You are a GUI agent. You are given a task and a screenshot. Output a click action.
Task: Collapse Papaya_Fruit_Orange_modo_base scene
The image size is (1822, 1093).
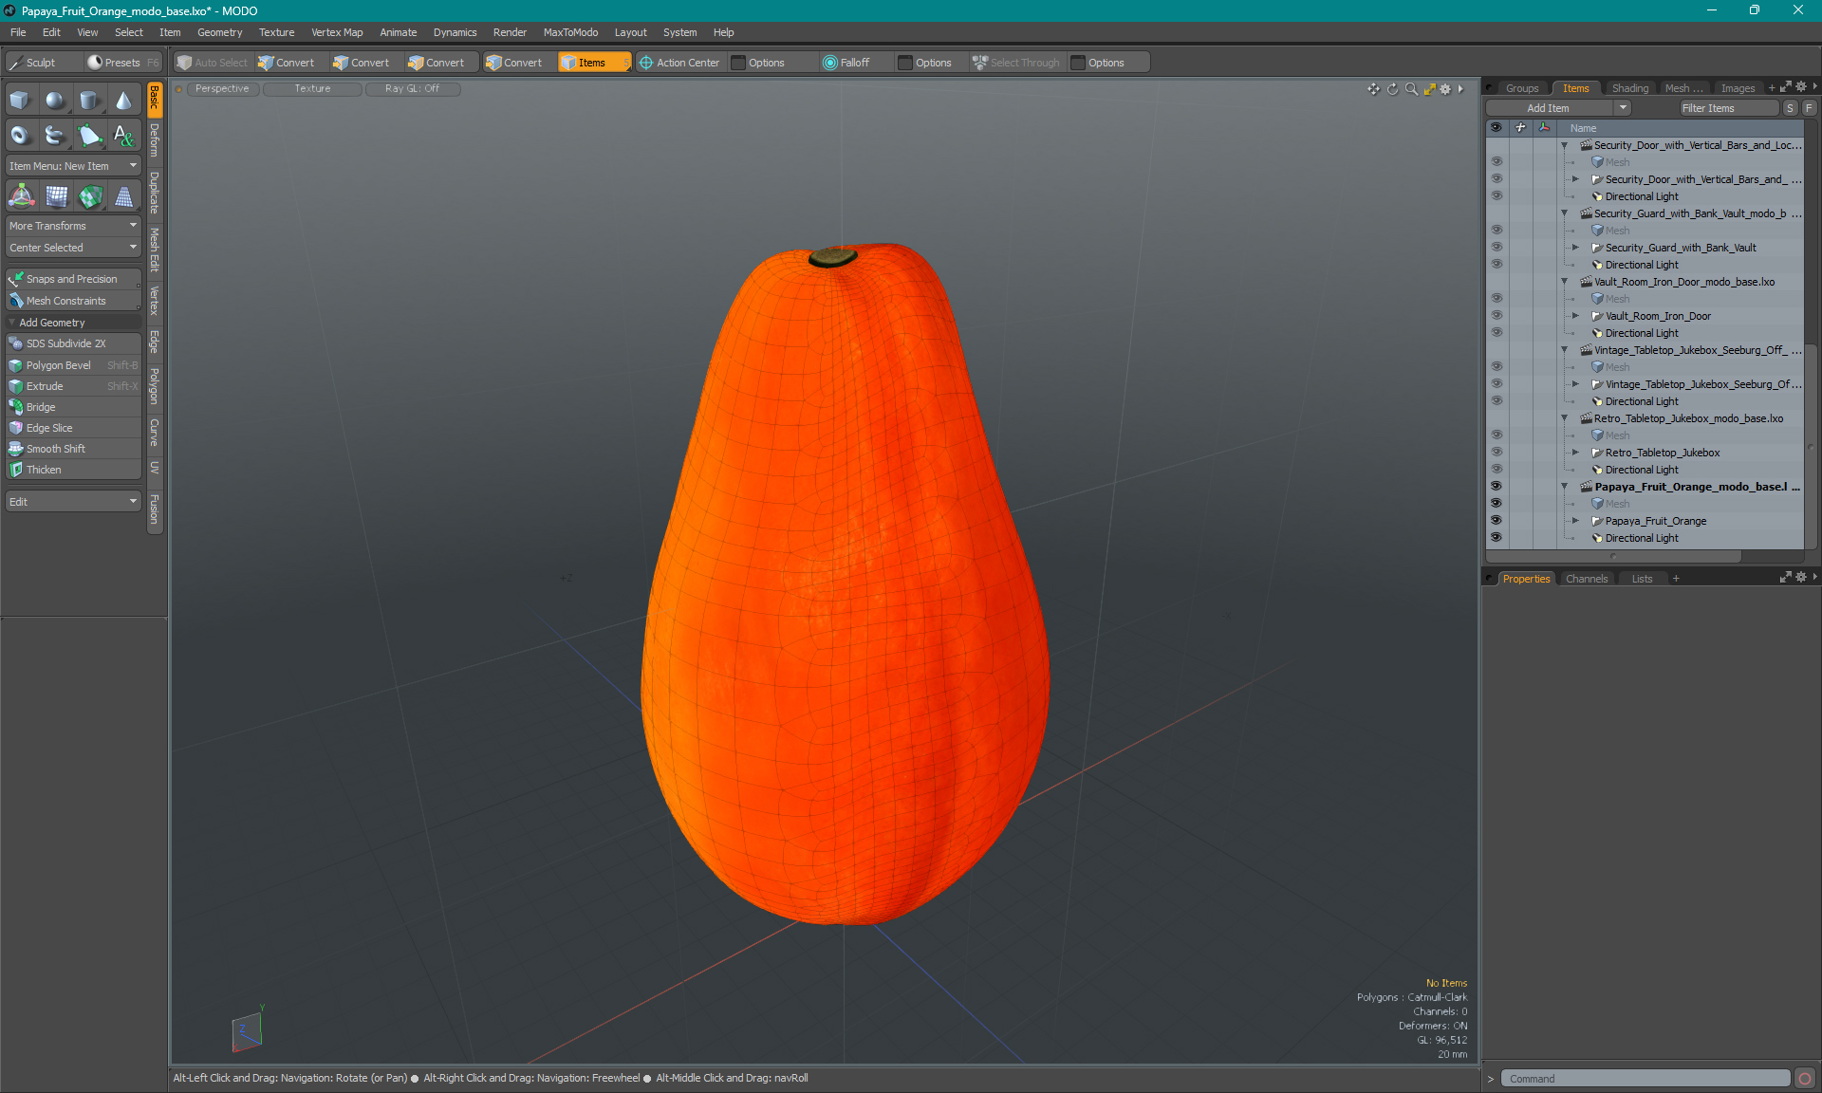1565,487
